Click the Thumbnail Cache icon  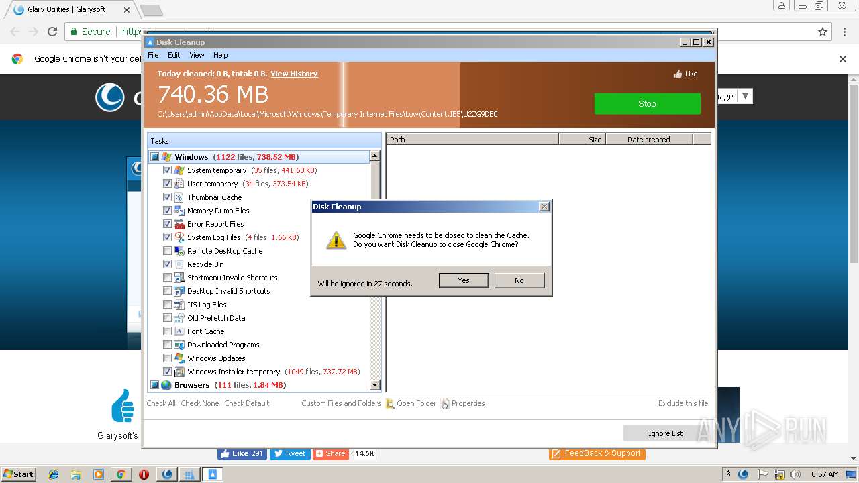[x=179, y=197]
